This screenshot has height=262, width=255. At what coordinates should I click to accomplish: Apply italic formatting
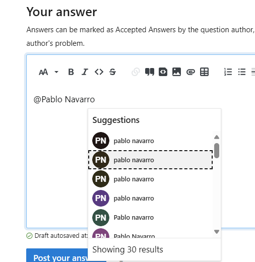point(85,72)
